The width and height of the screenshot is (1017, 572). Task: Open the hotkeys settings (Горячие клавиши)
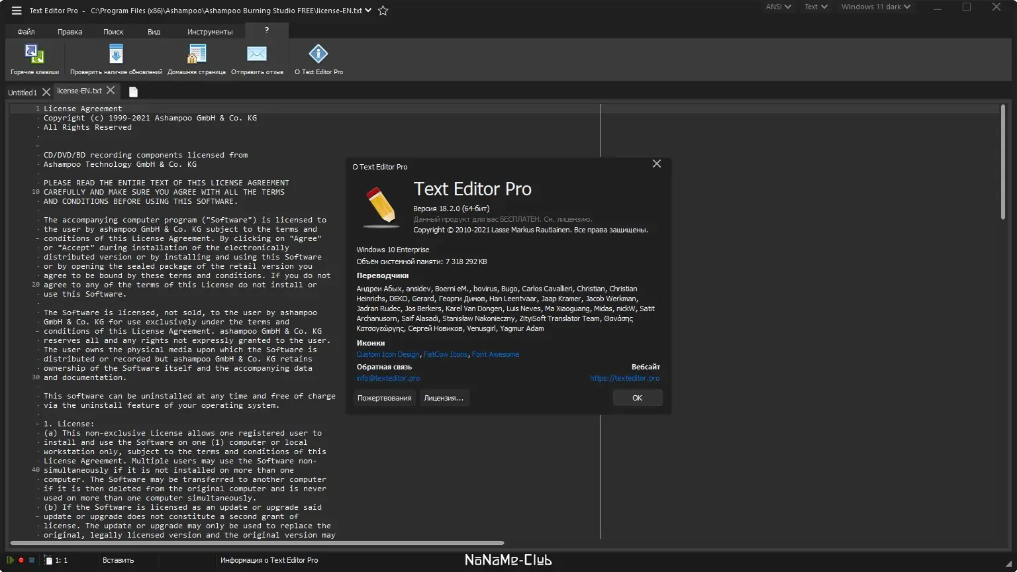click(x=34, y=60)
